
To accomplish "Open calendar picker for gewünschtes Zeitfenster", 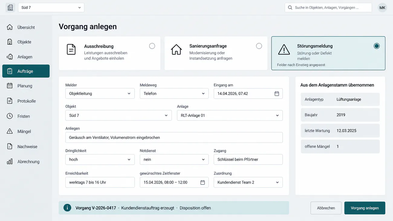I will pos(203,182).
